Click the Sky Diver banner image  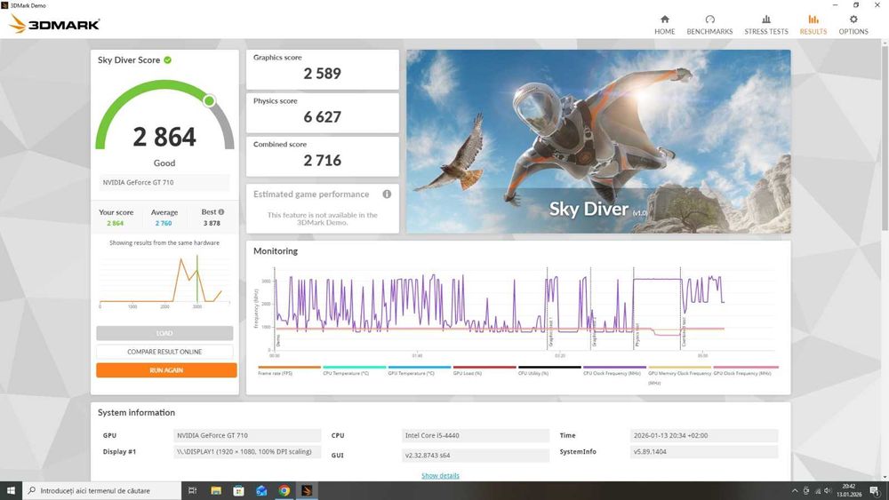[598, 141]
